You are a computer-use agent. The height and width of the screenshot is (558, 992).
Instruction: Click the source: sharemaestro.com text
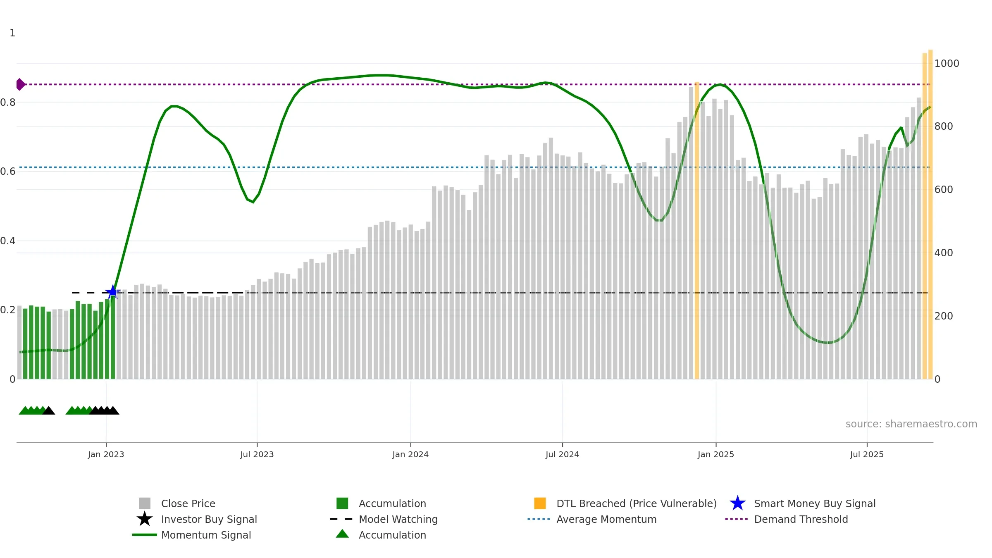(911, 424)
